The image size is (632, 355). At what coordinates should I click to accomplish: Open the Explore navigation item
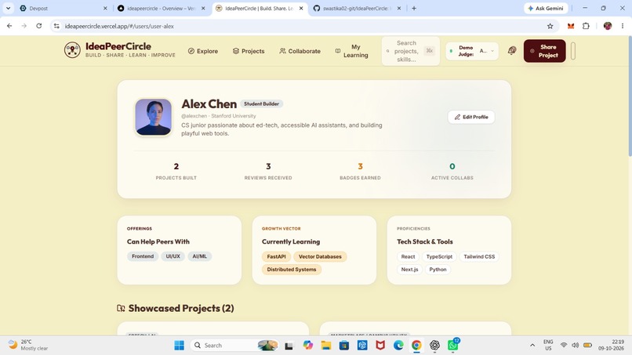click(x=203, y=51)
